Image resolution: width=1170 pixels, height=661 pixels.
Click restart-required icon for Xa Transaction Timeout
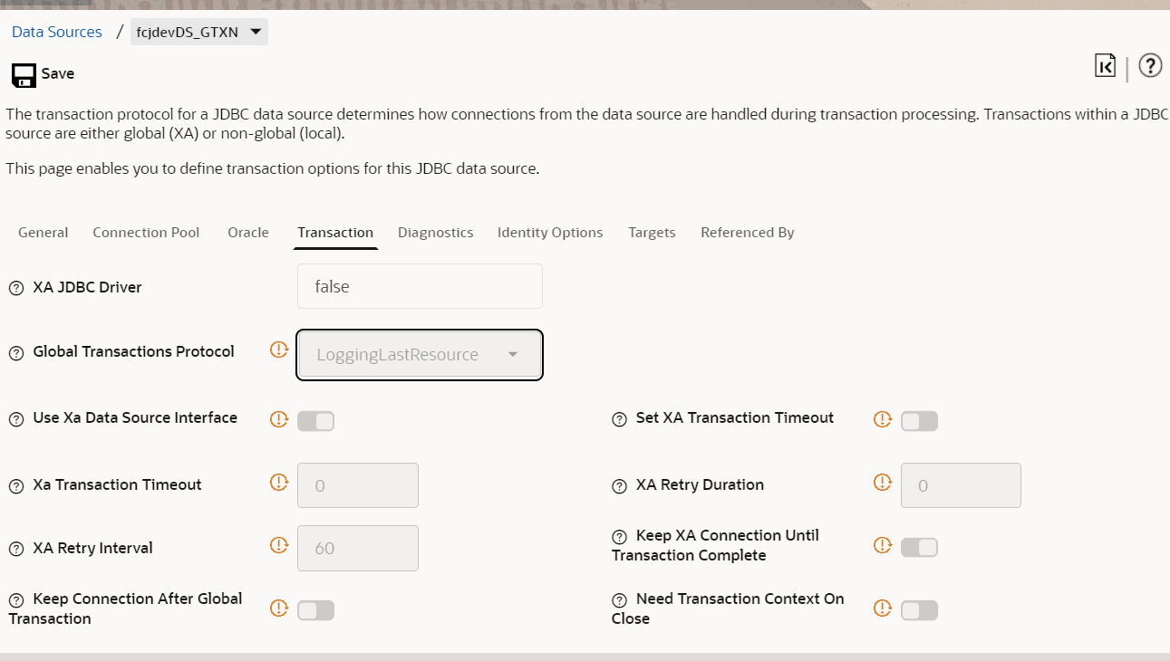click(279, 483)
